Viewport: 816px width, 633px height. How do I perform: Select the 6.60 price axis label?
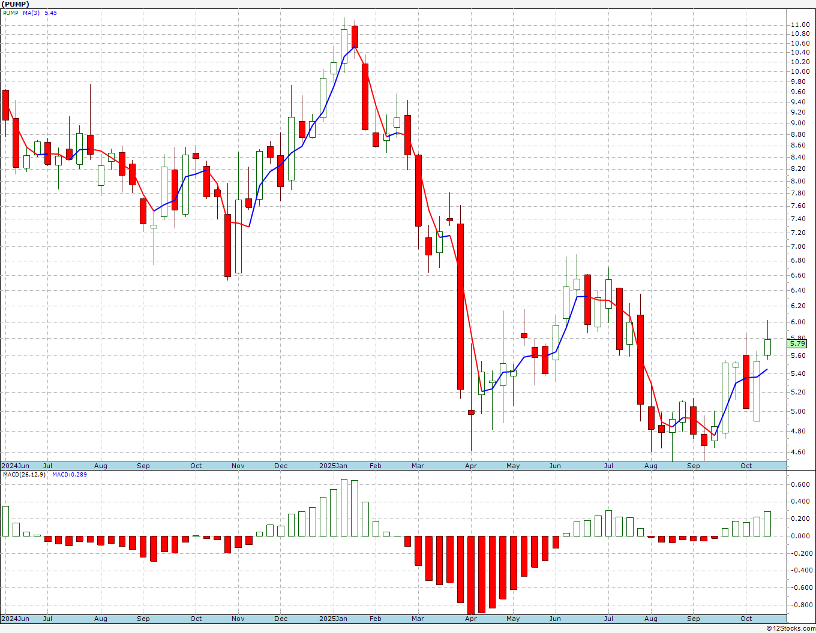pos(798,275)
